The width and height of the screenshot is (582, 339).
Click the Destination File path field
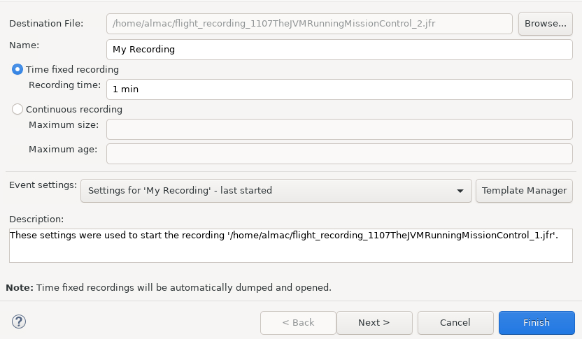[x=309, y=24]
